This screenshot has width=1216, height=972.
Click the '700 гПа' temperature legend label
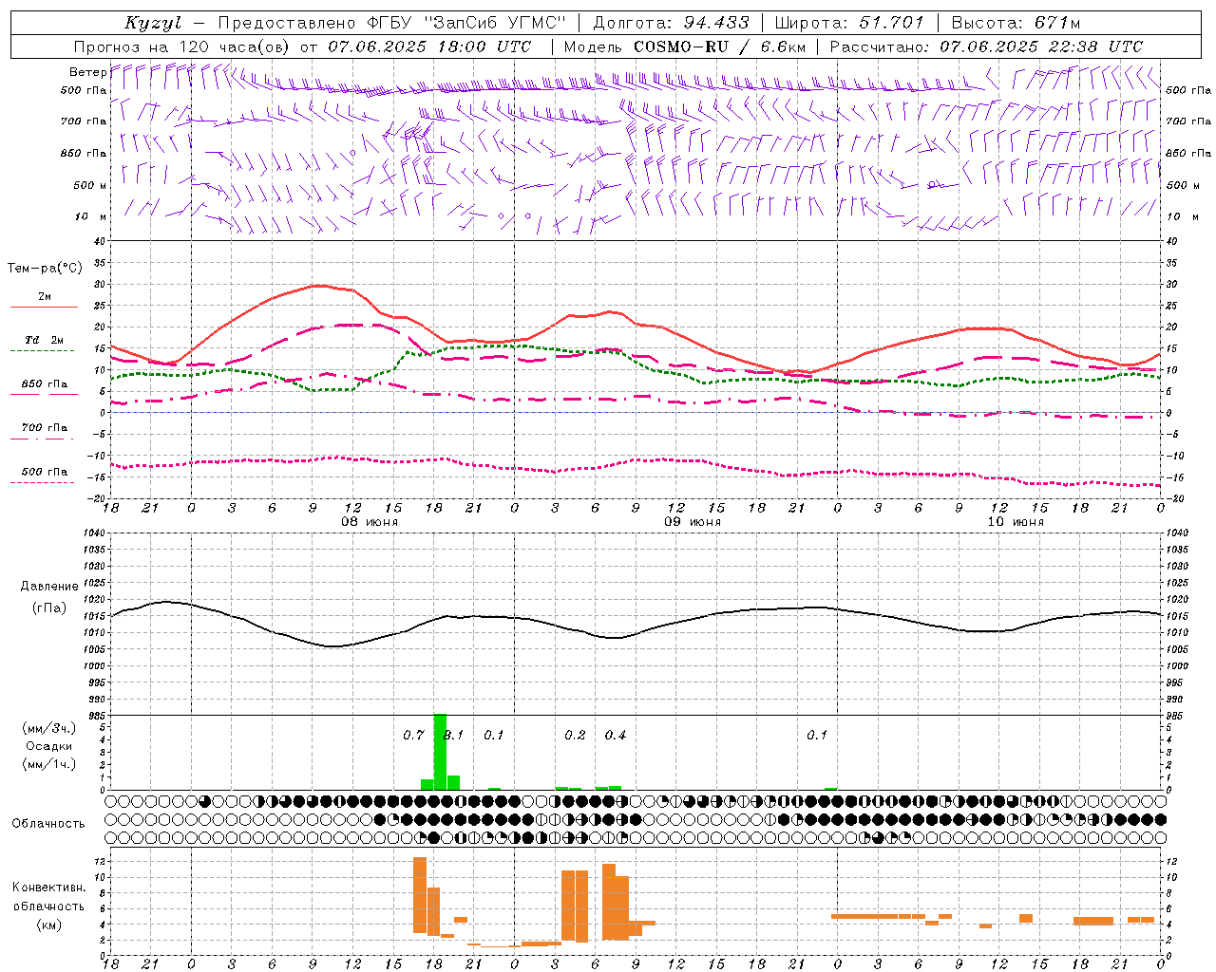(x=45, y=428)
